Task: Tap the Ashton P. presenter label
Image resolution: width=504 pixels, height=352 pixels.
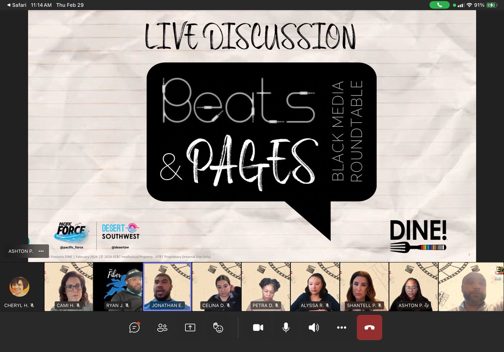Action: coord(21,251)
